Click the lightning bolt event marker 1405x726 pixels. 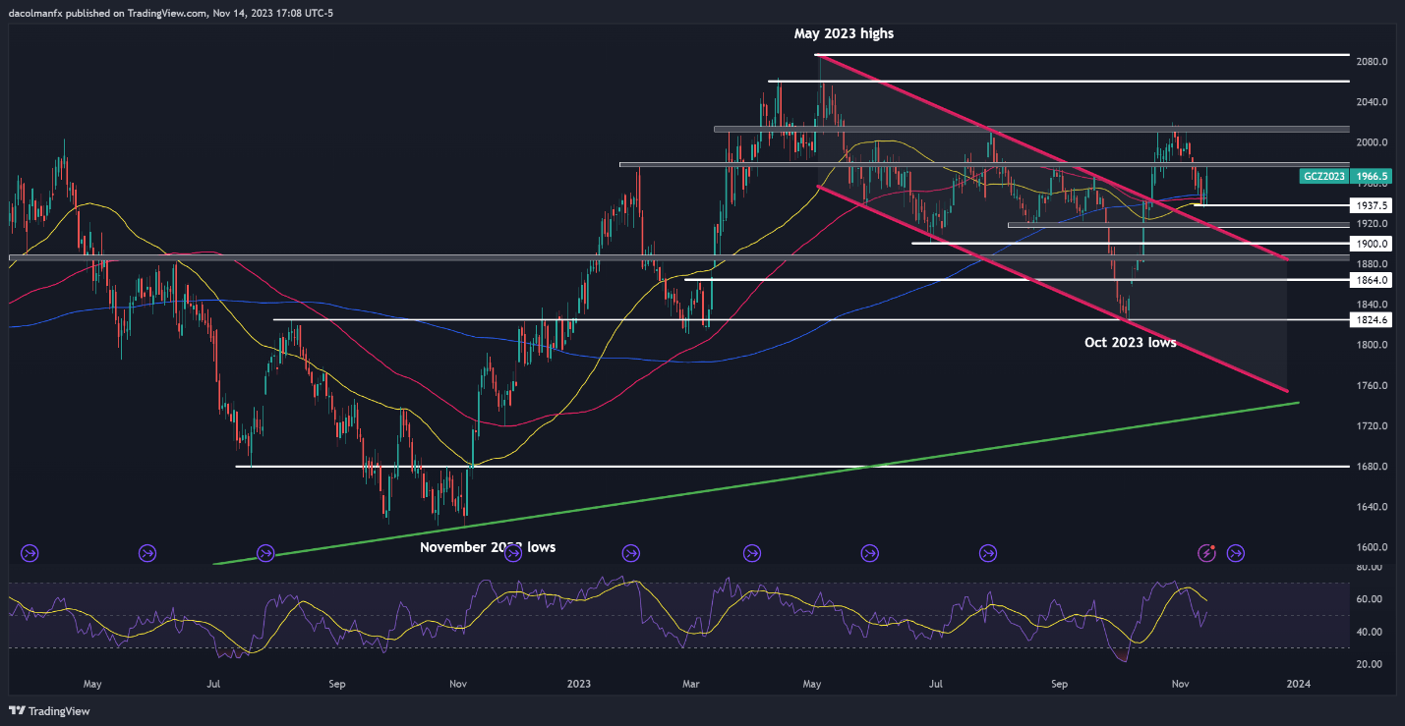(x=1207, y=553)
